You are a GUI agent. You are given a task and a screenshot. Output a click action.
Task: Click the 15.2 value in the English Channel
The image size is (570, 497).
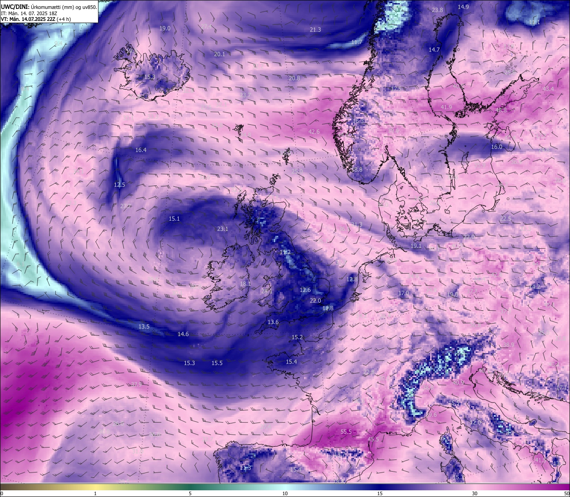pos(297,337)
